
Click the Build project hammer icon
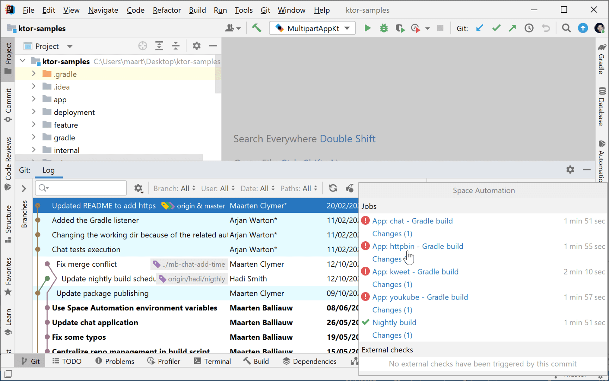[257, 28]
